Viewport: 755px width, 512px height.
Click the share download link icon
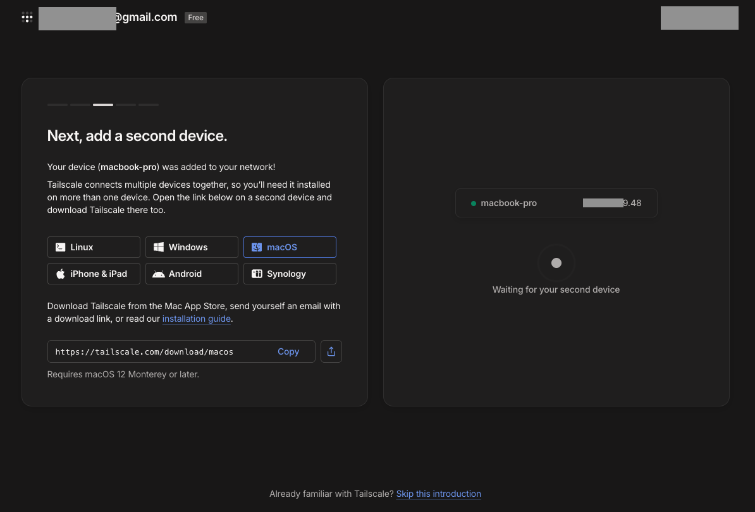coord(331,351)
